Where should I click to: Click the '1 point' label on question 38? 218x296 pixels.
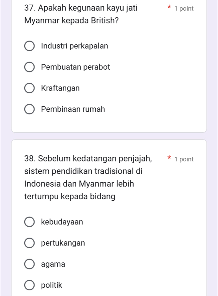184,159
